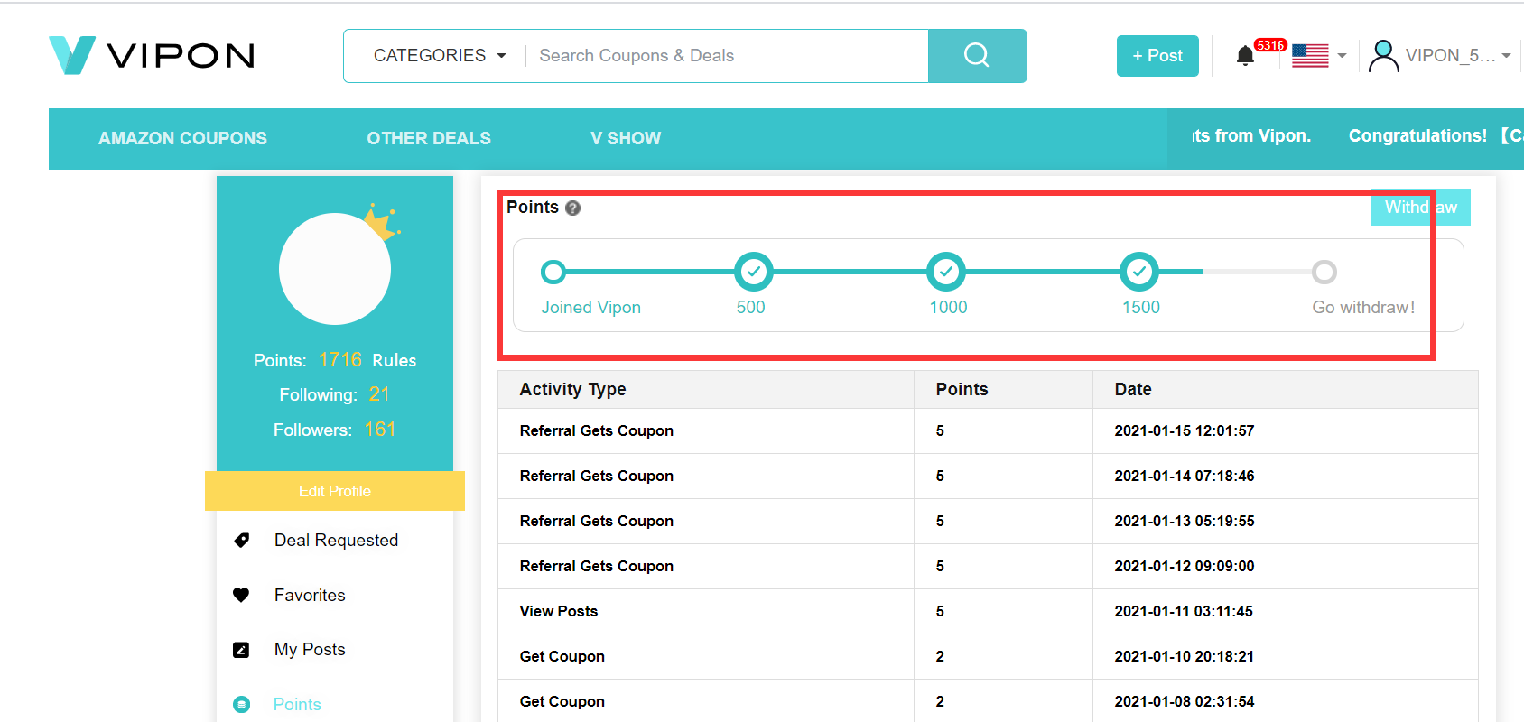1524x722 pixels.
Task: Open the V SHOW tab
Action: (626, 138)
